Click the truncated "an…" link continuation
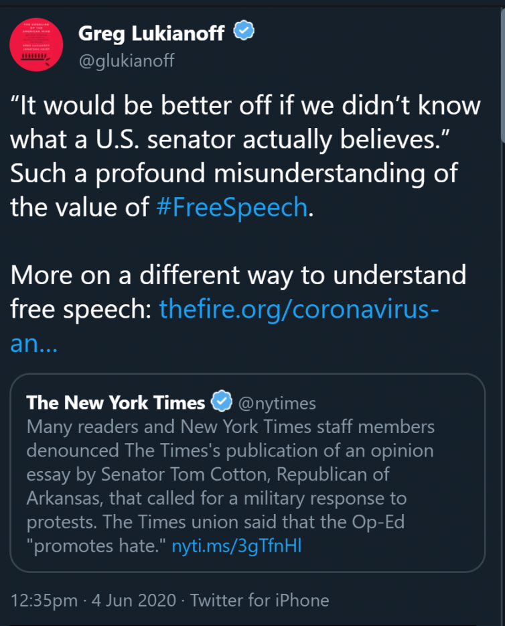Viewport: 505px width, 626px height. coord(33,343)
